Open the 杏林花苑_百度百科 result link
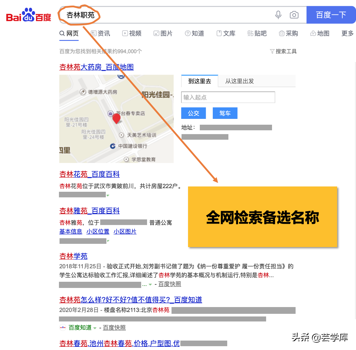 point(89,174)
